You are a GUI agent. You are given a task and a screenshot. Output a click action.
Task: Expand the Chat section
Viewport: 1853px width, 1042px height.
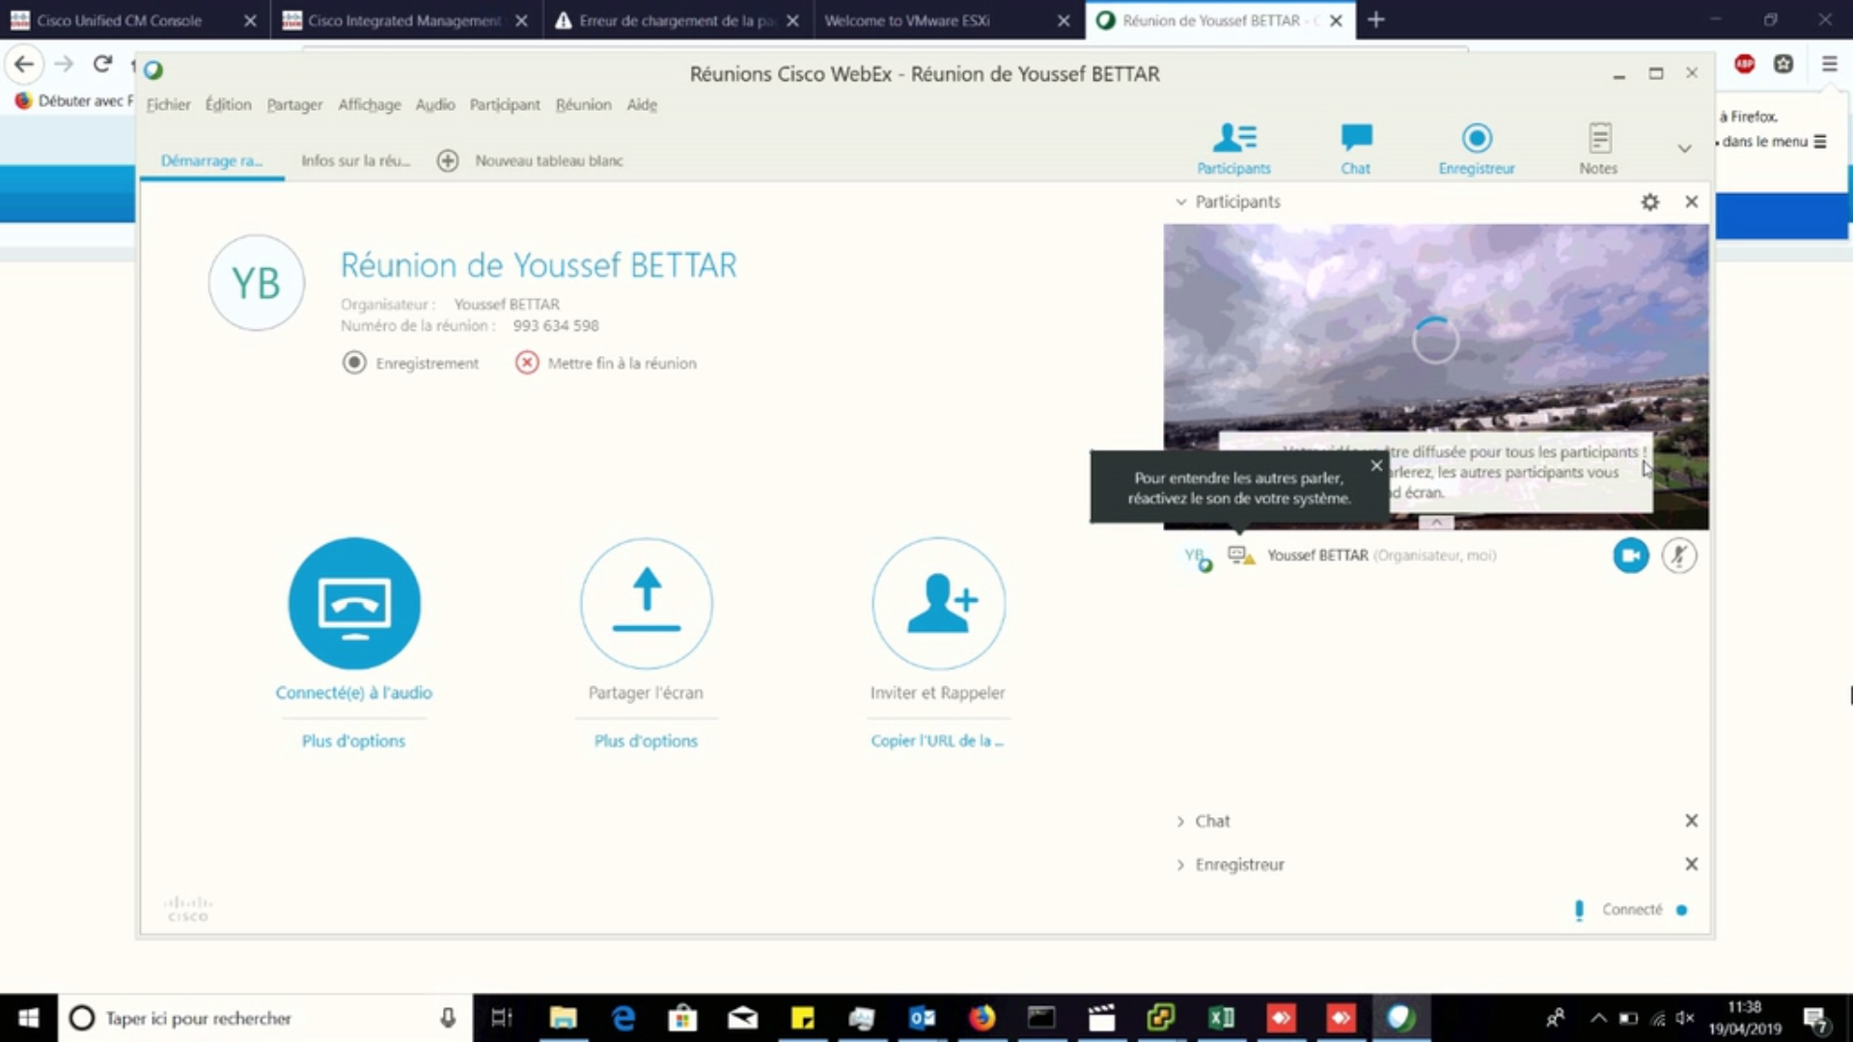pos(1180,821)
